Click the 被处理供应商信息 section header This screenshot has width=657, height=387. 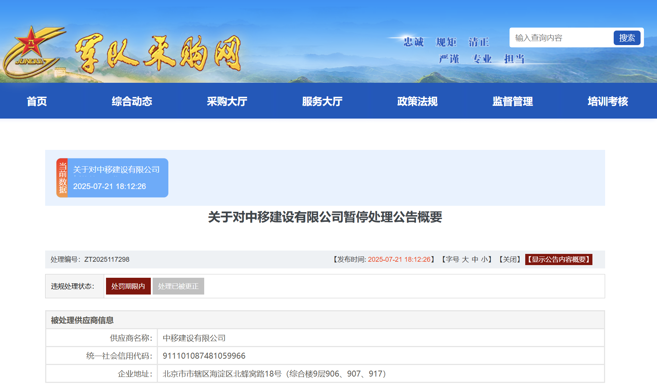tap(325, 320)
